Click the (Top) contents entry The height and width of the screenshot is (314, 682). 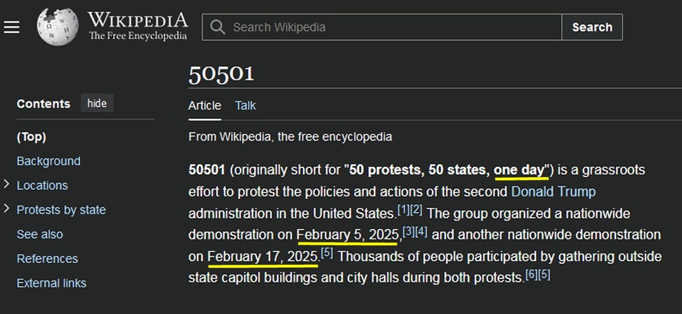click(x=32, y=137)
